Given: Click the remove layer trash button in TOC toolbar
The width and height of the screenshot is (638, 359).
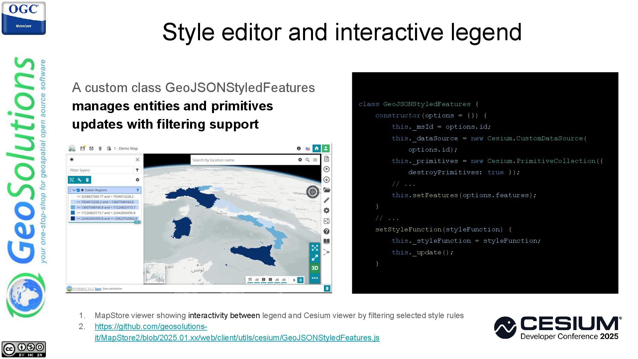Looking at the screenshot, I should (87, 180).
